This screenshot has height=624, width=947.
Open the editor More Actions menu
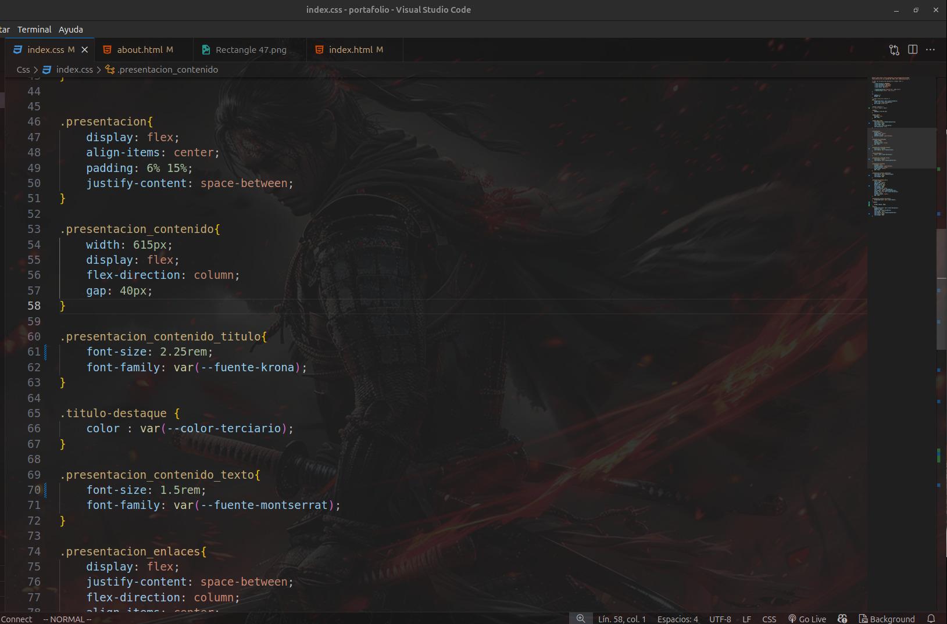click(930, 50)
